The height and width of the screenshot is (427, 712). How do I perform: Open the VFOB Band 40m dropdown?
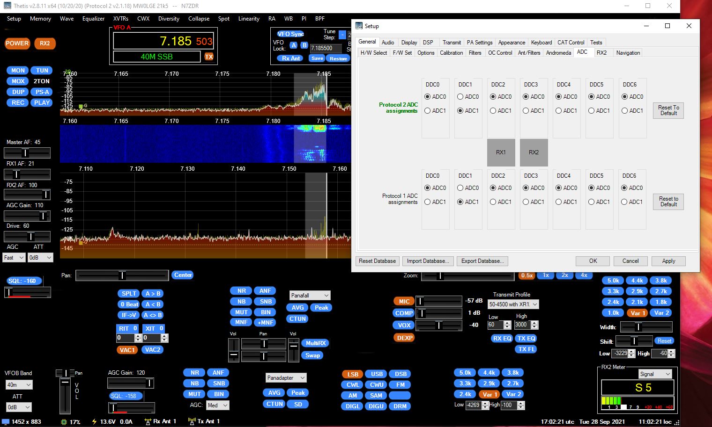click(x=19, y=385)
